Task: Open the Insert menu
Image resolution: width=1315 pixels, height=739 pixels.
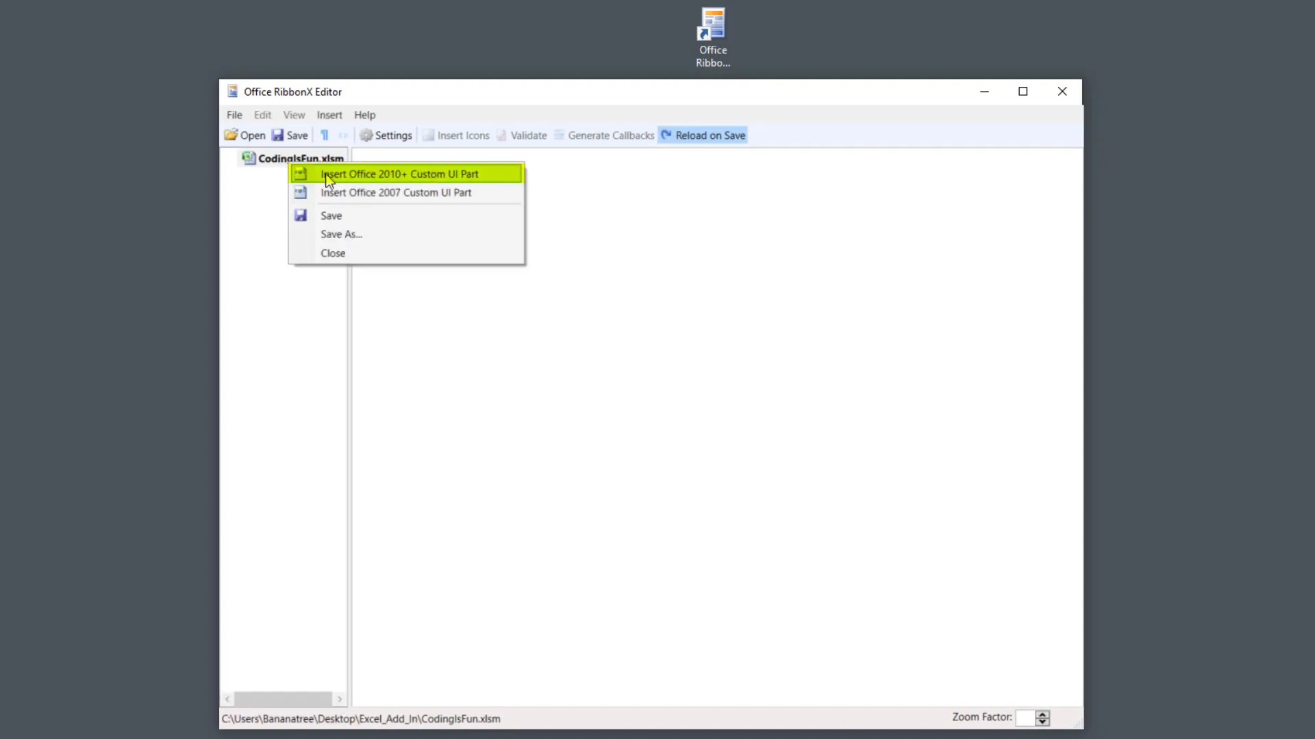Action: click(329, 114)
